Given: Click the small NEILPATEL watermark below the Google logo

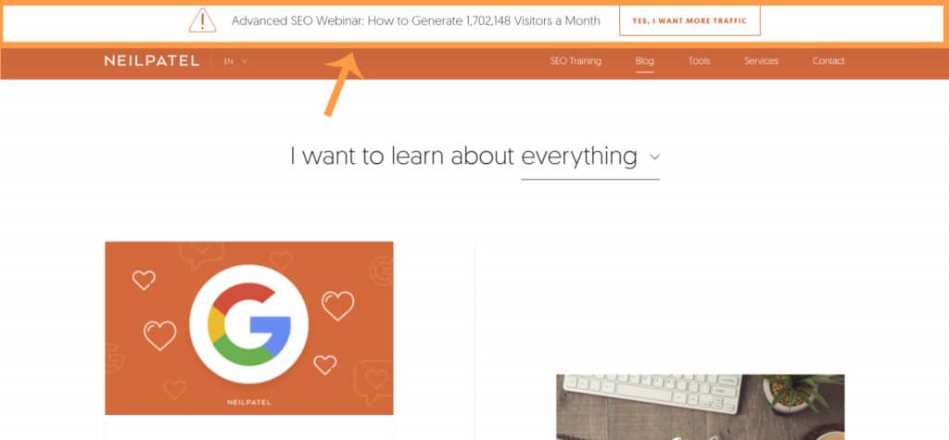Looking at the screenshot, I should [x=249, y=402].
